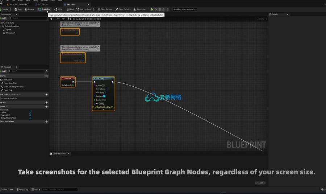Toggle the Print to Log checkbox
The width and height of the screenshot is (326, 194).
(x=105, y=92)
